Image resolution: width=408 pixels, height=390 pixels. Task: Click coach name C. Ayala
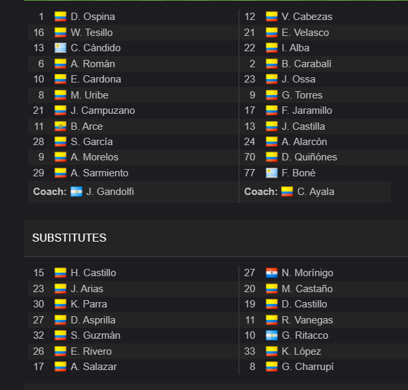click(316, 192)
